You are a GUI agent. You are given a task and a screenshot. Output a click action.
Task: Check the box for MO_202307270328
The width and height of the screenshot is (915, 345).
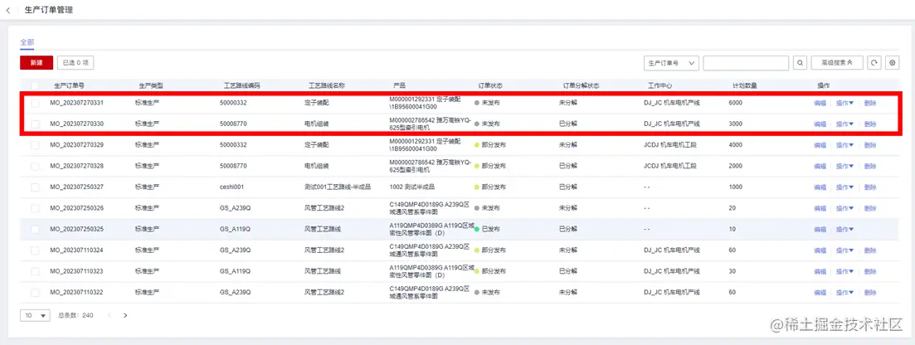click(35, 166)
